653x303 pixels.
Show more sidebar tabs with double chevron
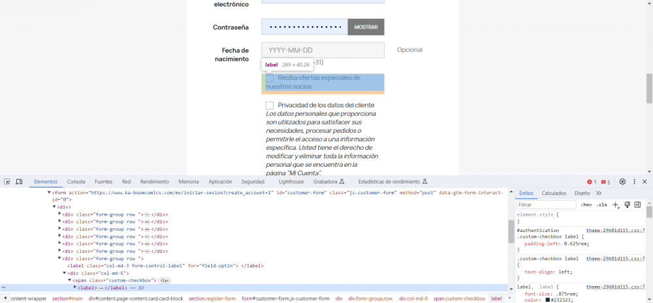point(599,194)
